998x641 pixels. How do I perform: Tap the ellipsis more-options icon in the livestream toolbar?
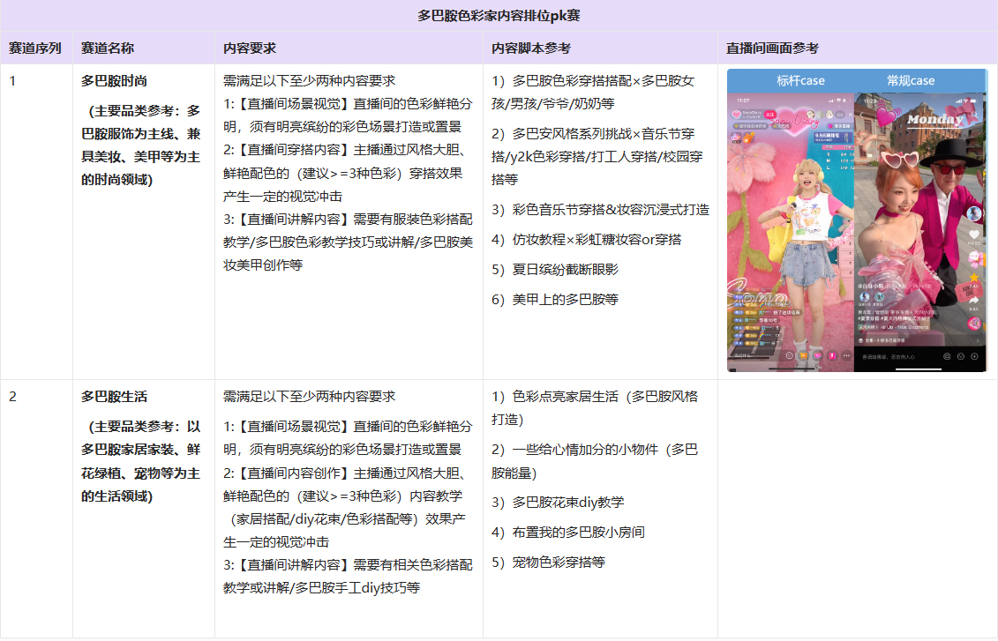pos(845,355)
